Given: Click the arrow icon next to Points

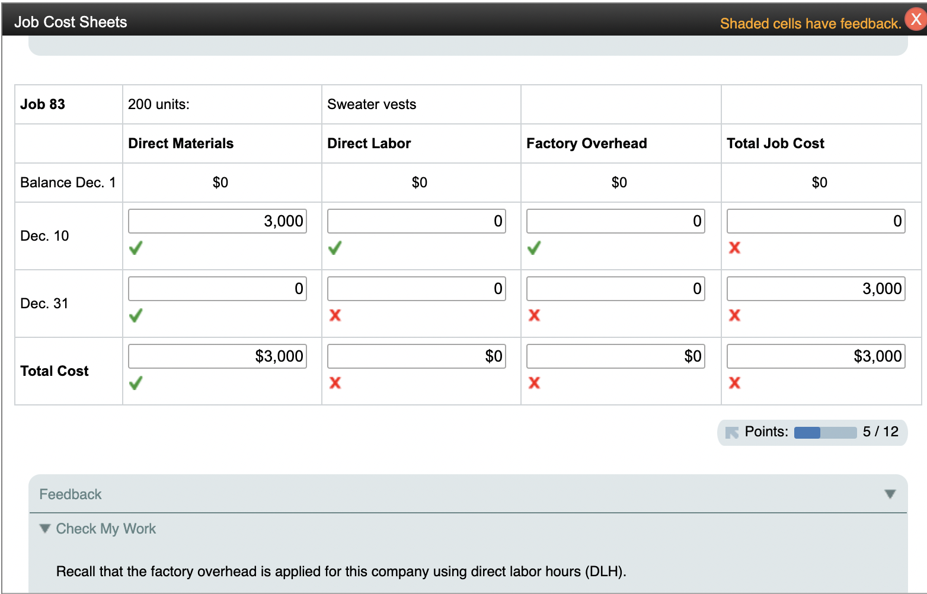Looking at the screenshot, I should (x=733, y=432).
